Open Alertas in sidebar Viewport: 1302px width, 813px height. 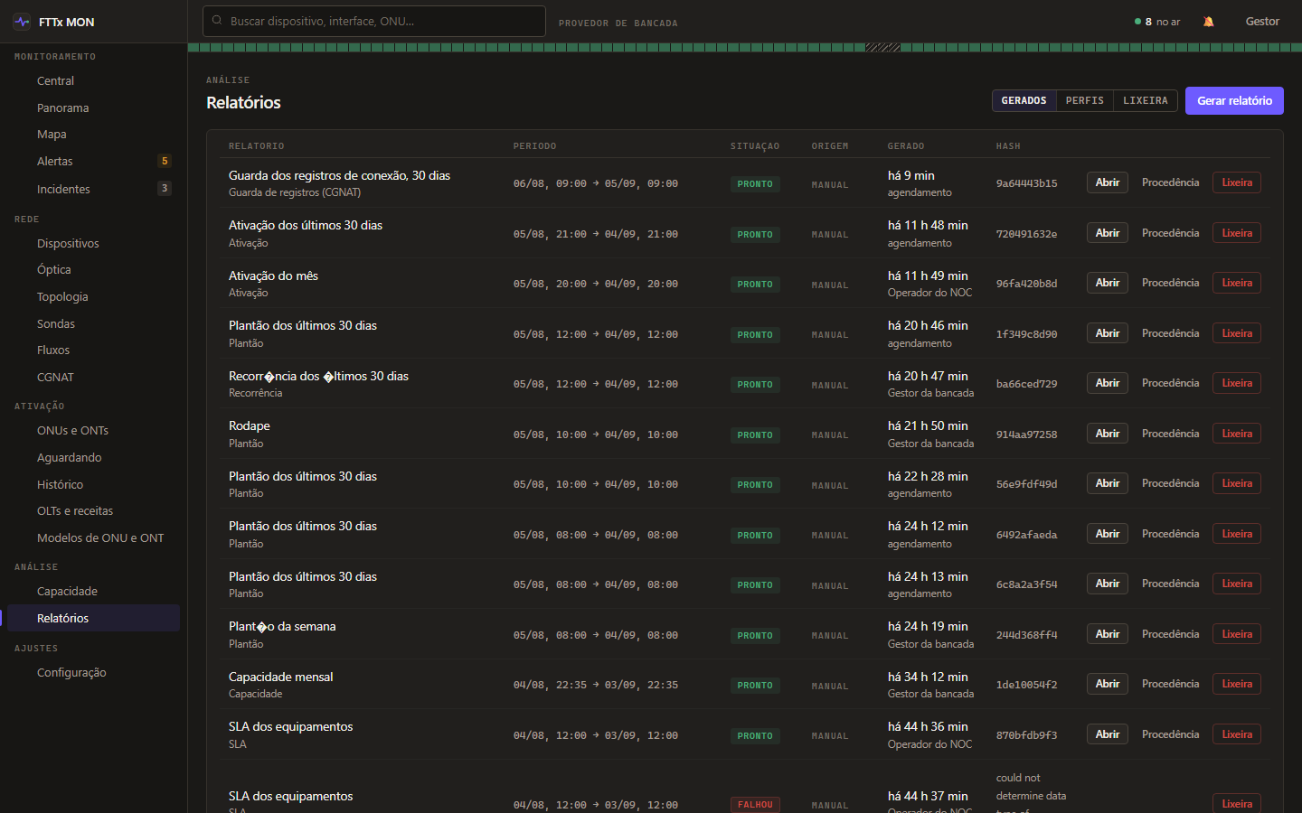point(93,162)
